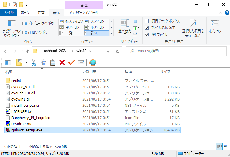Enable the Item check boxes checkbox
Image resolution: width=230 pixels, height=157 pixels.
tap(147, 21)
